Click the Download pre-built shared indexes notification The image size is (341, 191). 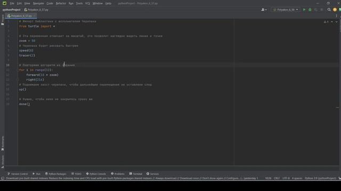point(132,178)
